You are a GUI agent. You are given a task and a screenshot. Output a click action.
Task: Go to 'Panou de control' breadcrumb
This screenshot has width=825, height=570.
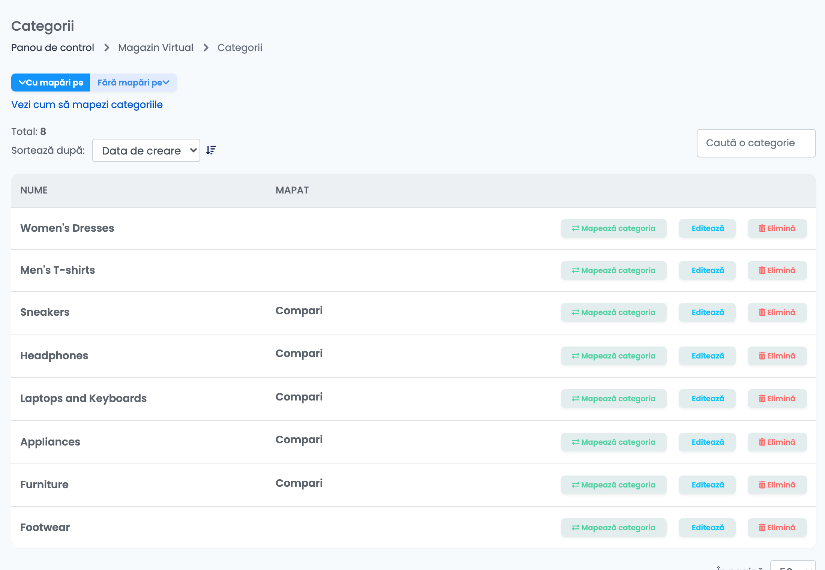pyautogui.click(x=52, y=48)
